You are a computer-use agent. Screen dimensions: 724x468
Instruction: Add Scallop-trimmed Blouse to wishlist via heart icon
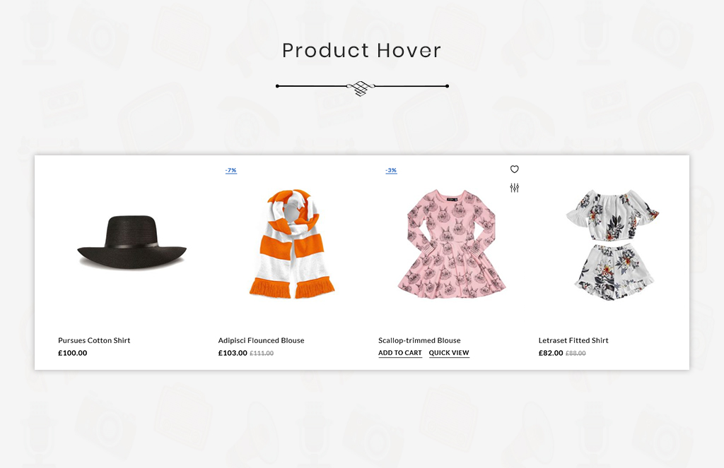[x=515, y=169]
